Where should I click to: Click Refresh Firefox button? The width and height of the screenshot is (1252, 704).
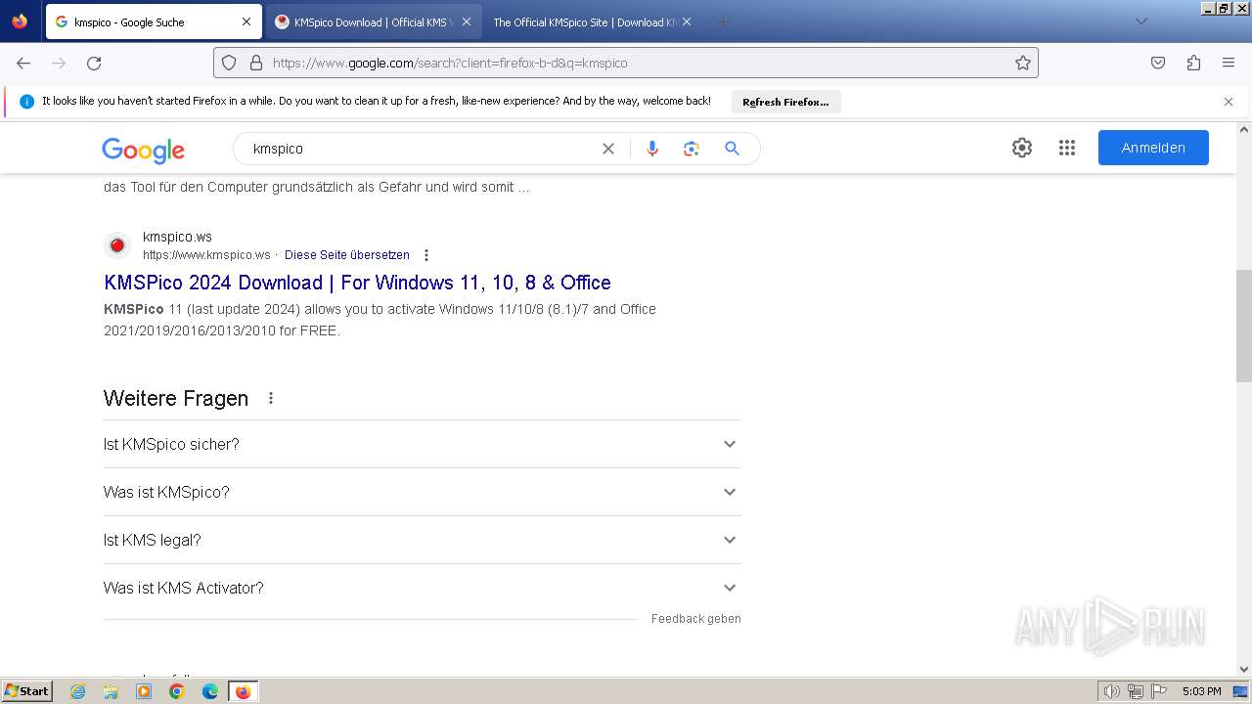(x=785, y=102)
